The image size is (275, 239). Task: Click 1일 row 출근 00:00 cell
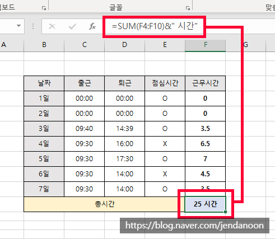click(85, 99)
